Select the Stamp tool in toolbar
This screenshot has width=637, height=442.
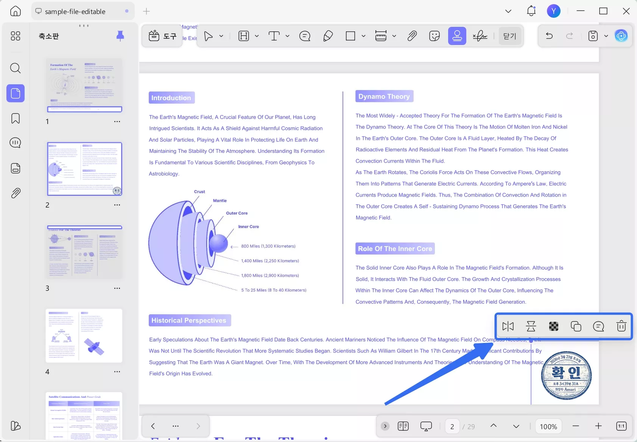[x=457, y=36]
